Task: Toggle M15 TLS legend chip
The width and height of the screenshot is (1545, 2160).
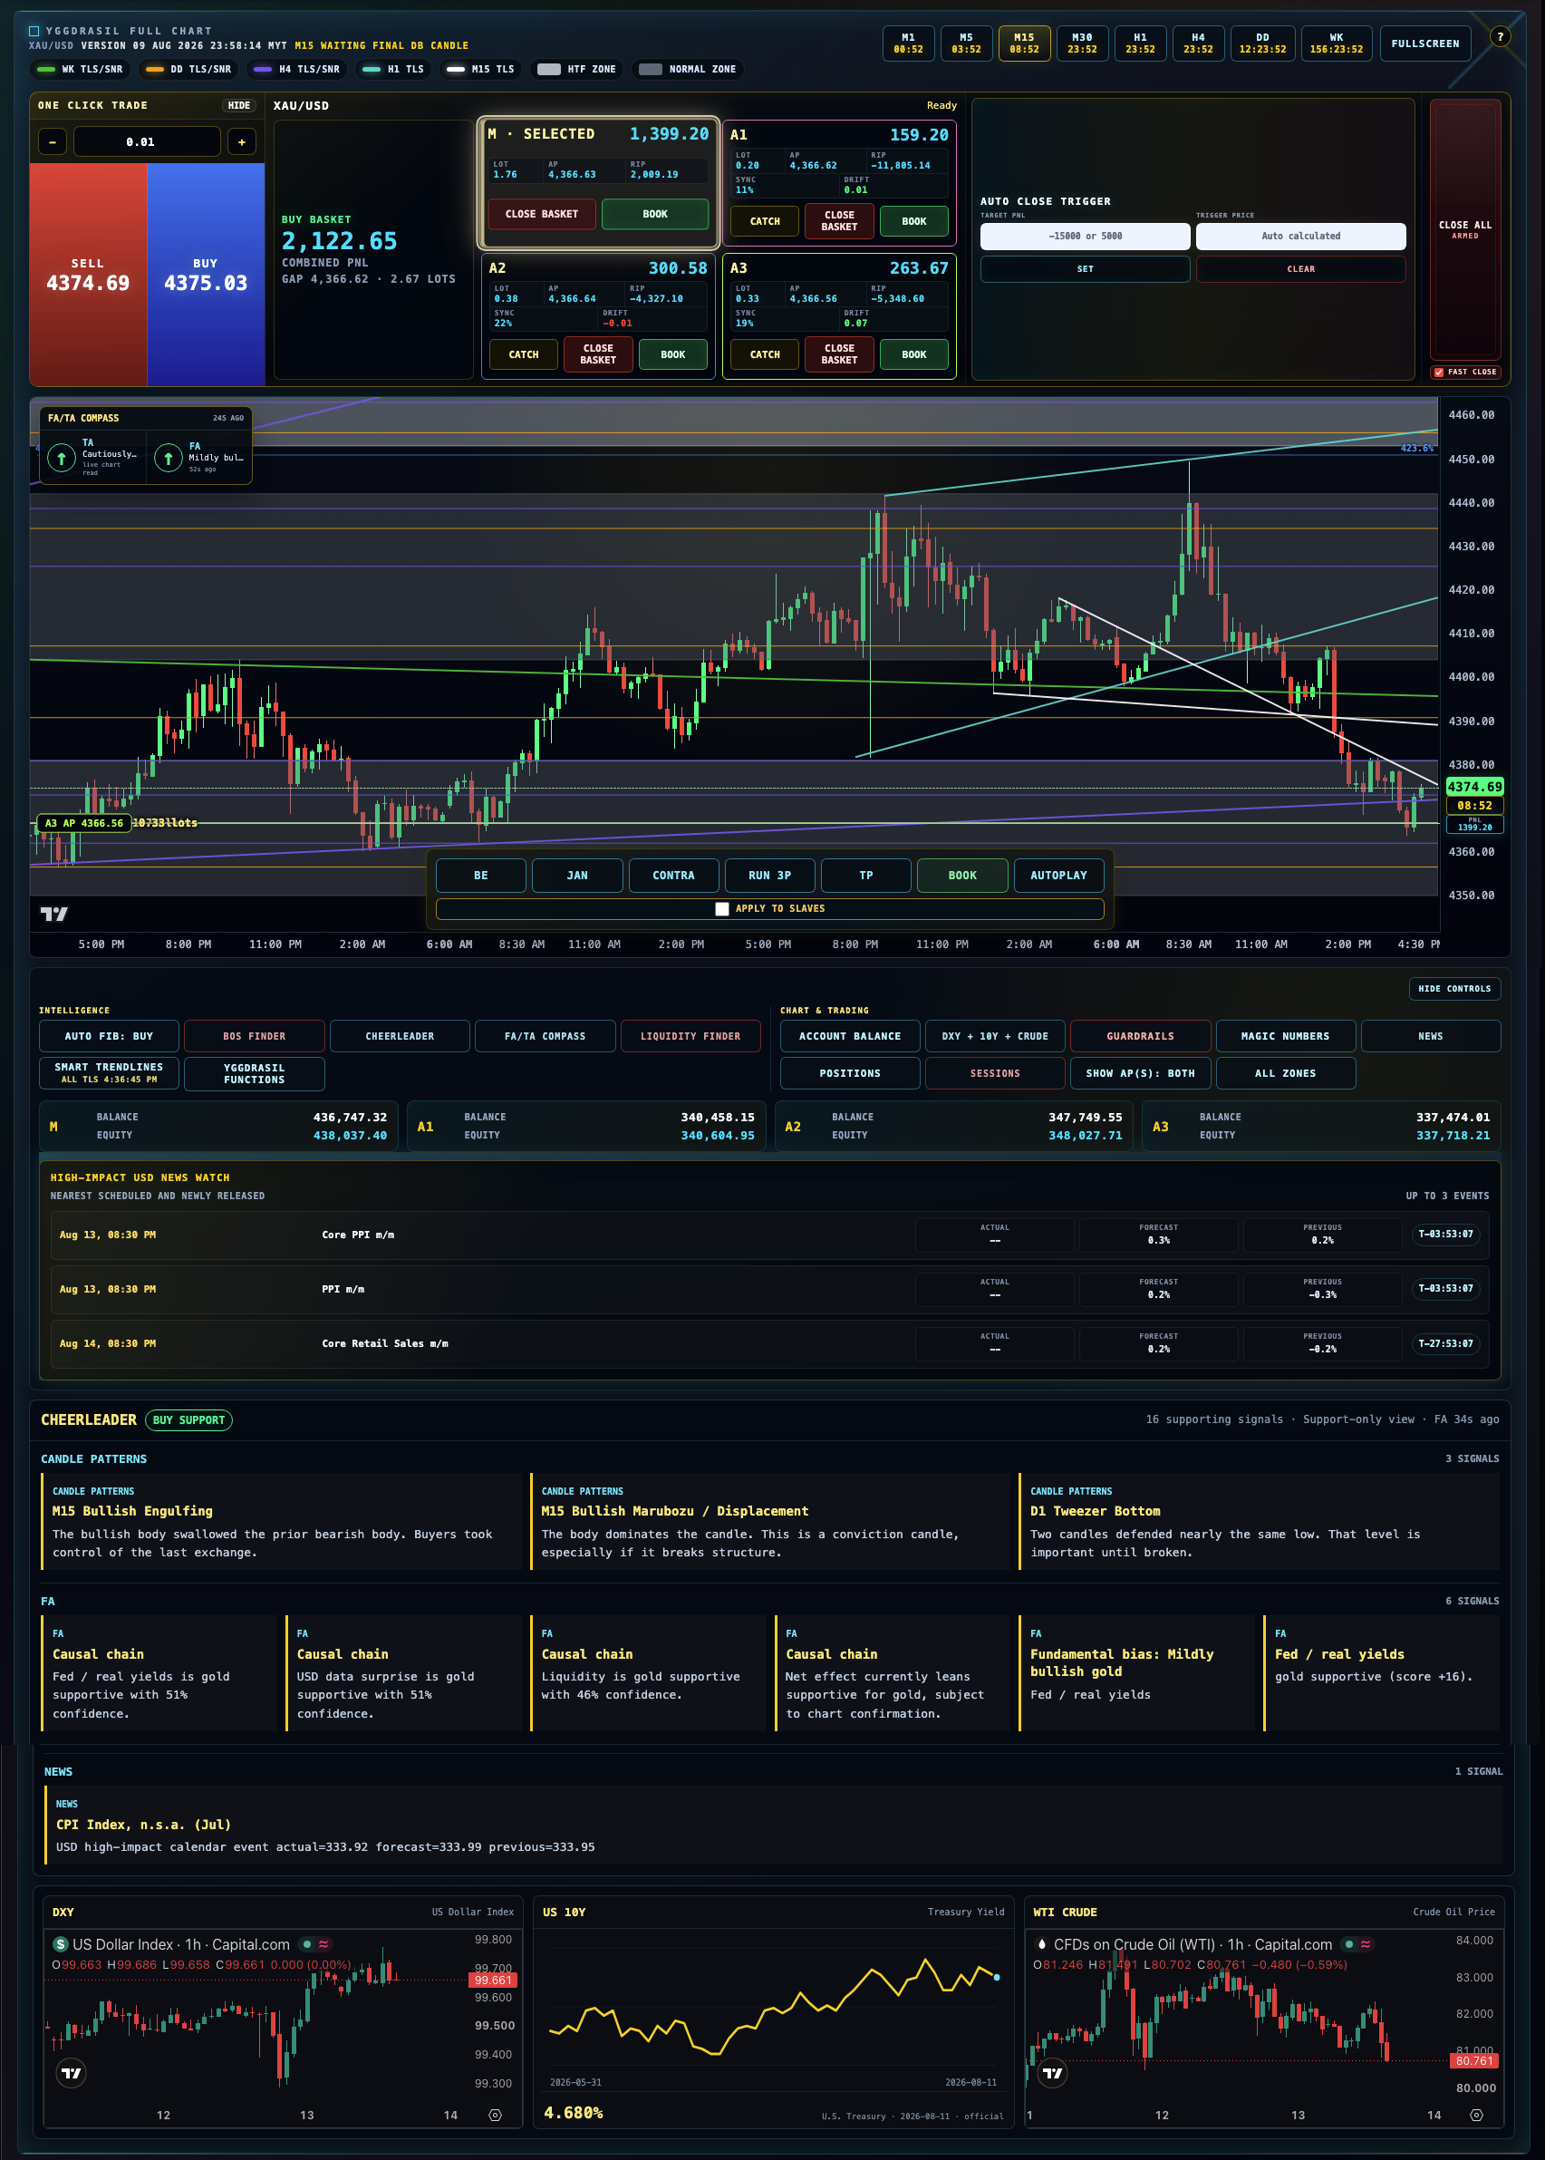Action: coord(480,70)
